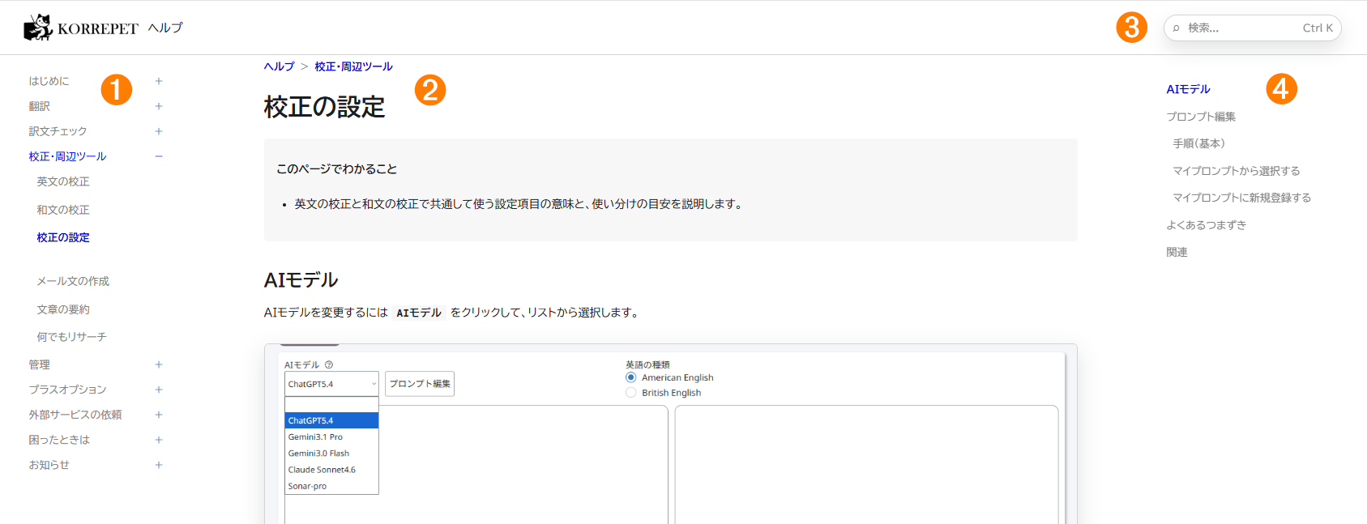Click the AIモデル help question-mark icon

click(x=329, y=365)
